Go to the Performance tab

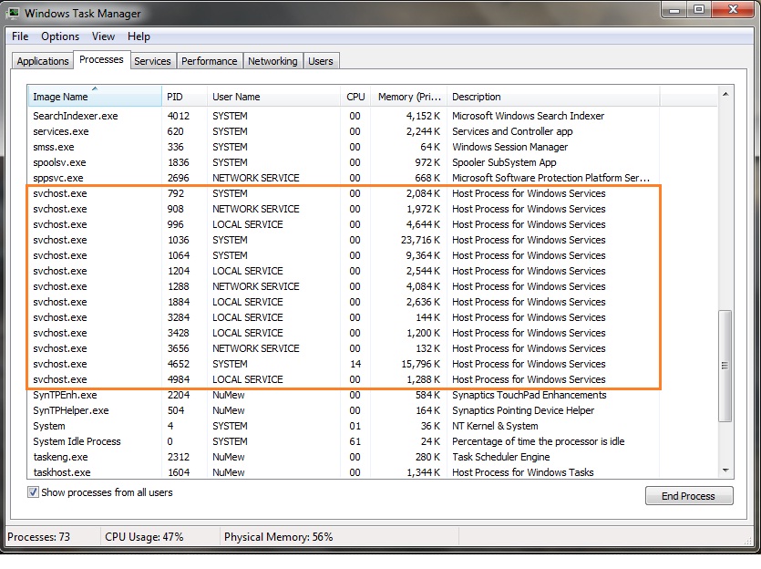pyautogui.click(x=210, y=61)
